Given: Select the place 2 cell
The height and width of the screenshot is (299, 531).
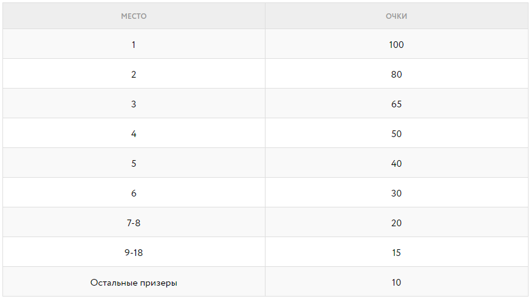Looking at the screenshot, I should click(134, 75).
